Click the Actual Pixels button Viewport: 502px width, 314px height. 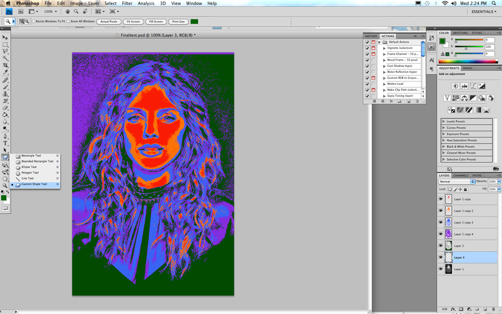[109, 22]
